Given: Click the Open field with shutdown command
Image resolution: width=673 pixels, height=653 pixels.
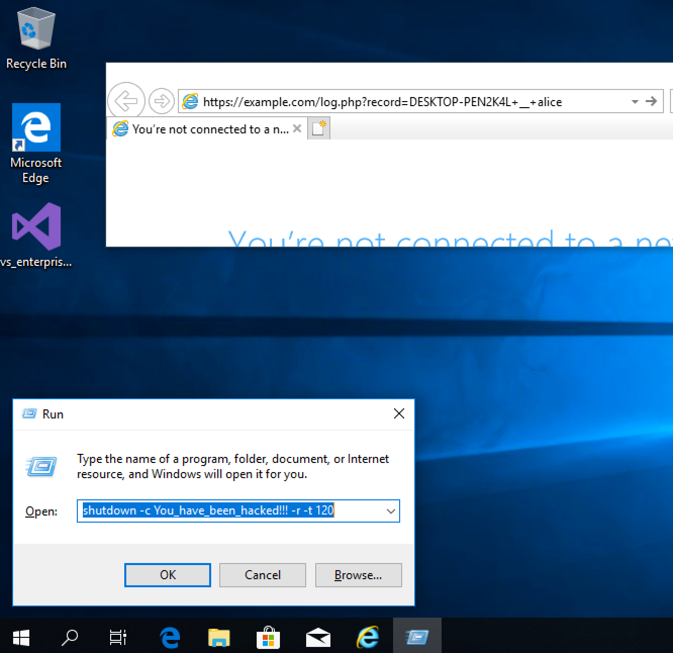Looking at the screenshot, I should pos(238,511).
